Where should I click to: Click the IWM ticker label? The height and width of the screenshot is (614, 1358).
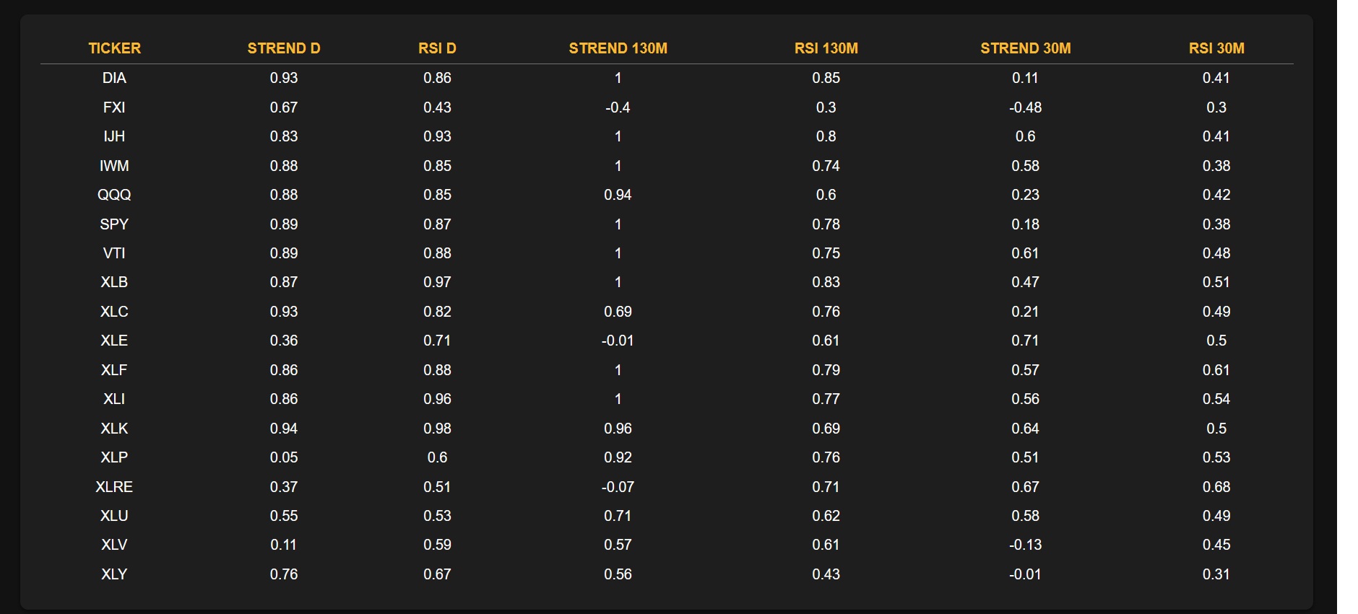(114, 166)
